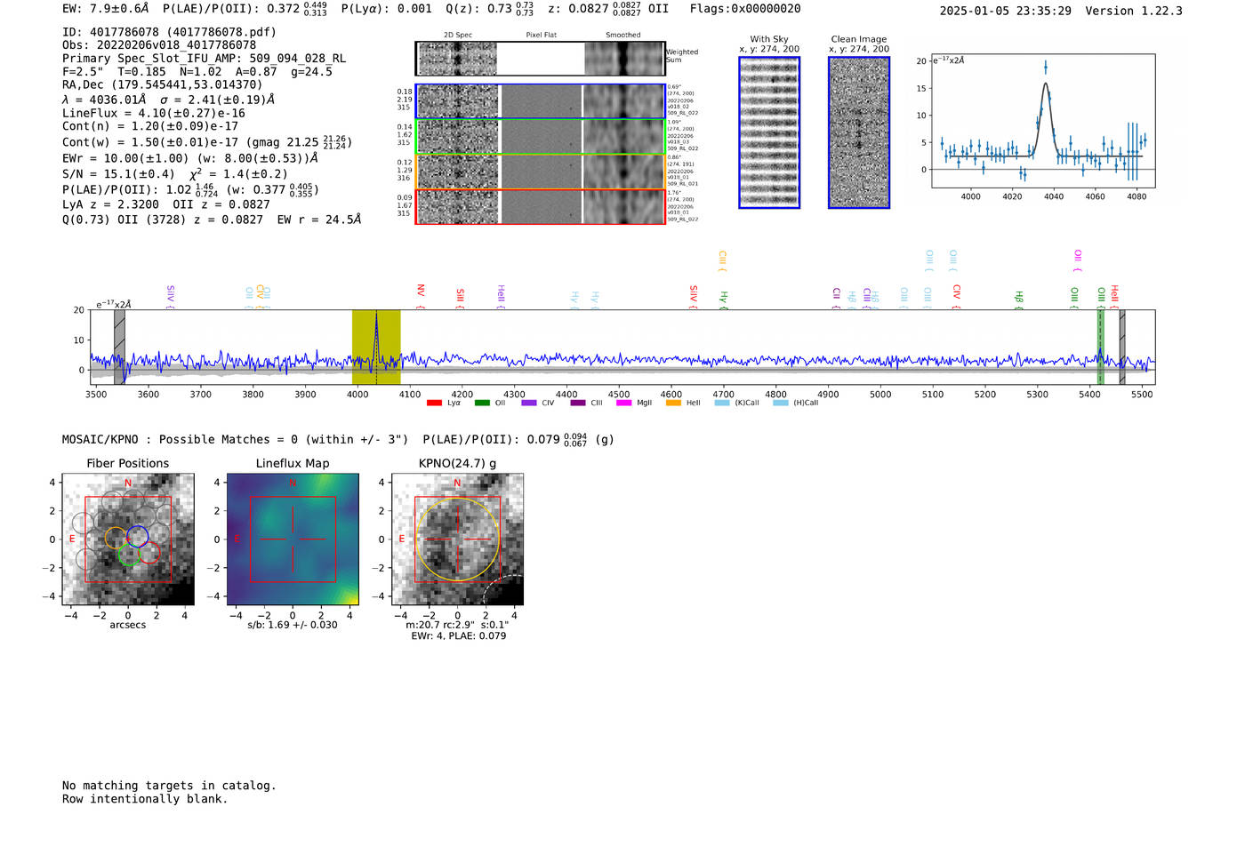Screen dimensions: 1245x847
Task: Click the dark purple CIII legend swatch
Action: coord(578,403)
